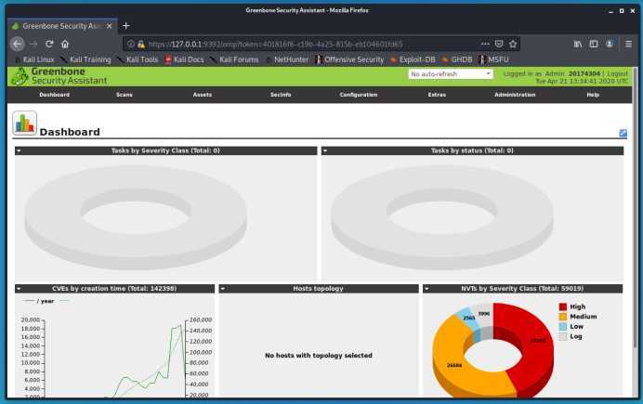Open the Scans menu
The height and width of the screenshot is (404, 643).
coord(125,95)
